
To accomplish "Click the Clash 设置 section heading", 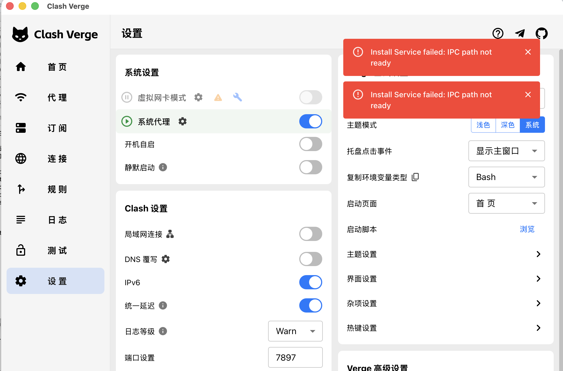I will pyautogui.click(x=146, y=208).
